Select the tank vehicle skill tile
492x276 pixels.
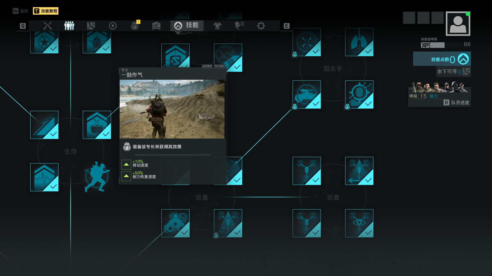click(x=306, y=95)
